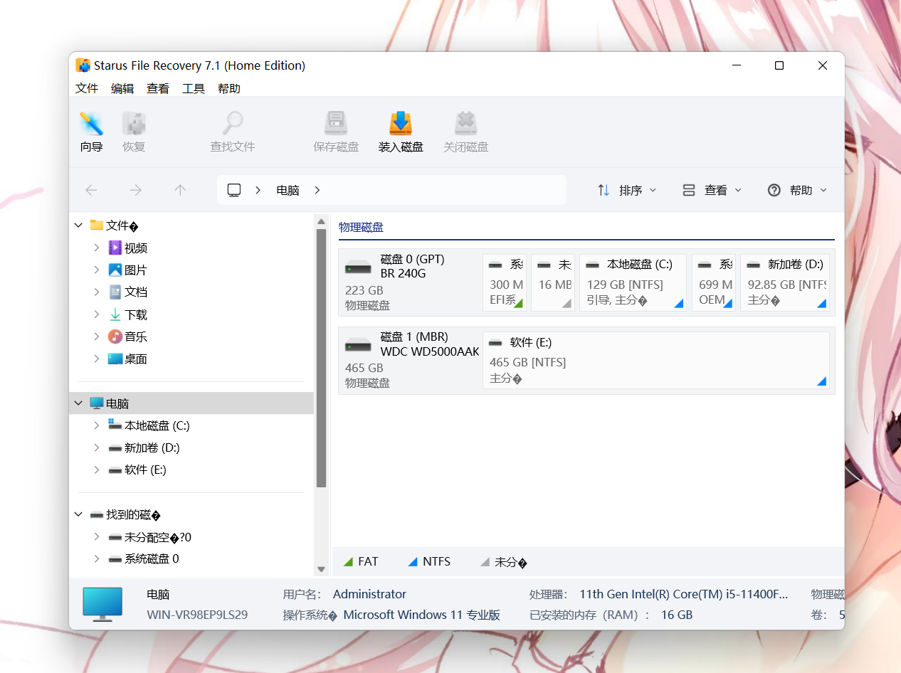Select the 300 M EFI partition block
901x673 pixels.
click(505, 282)
